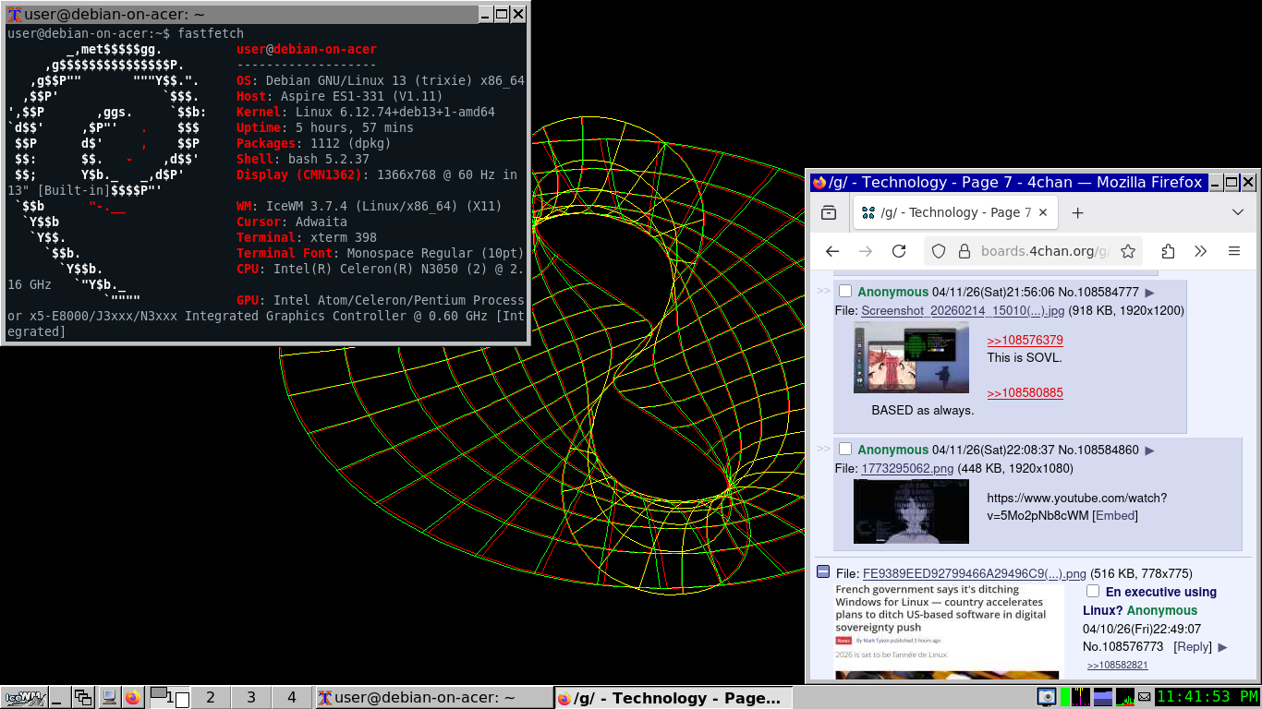Viewport: 1262px width, 709px height.
Task: Open the Reply link for thread 108576773
Action: pyautogui.click(x=1192, y=647)
